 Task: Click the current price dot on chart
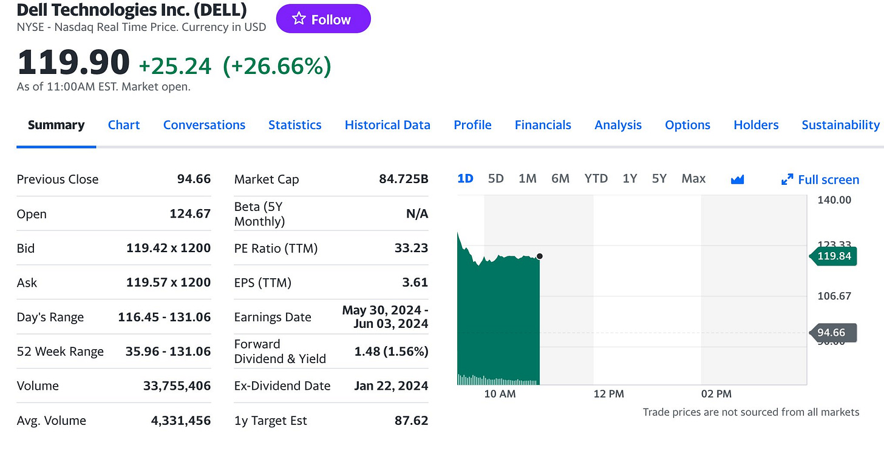(x=540, y=256)
